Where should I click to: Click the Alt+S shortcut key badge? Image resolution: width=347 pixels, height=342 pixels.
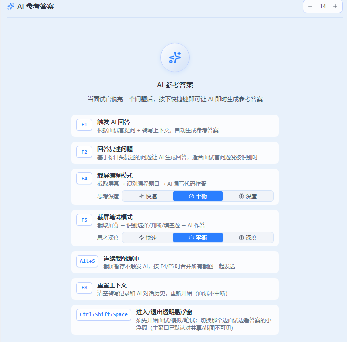point(87,261)
